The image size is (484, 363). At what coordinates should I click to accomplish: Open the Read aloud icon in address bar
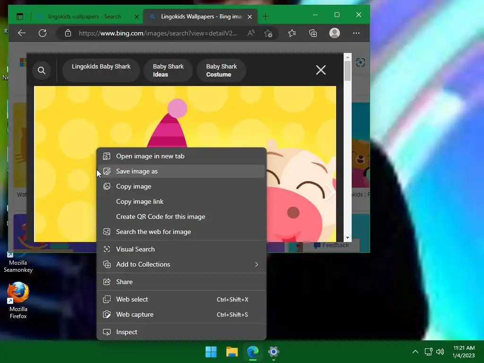click(251, 33)
